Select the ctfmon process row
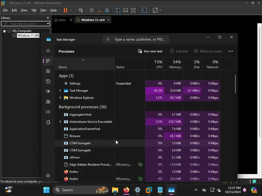Screen dimensions: 262x196 click(137, 157)
